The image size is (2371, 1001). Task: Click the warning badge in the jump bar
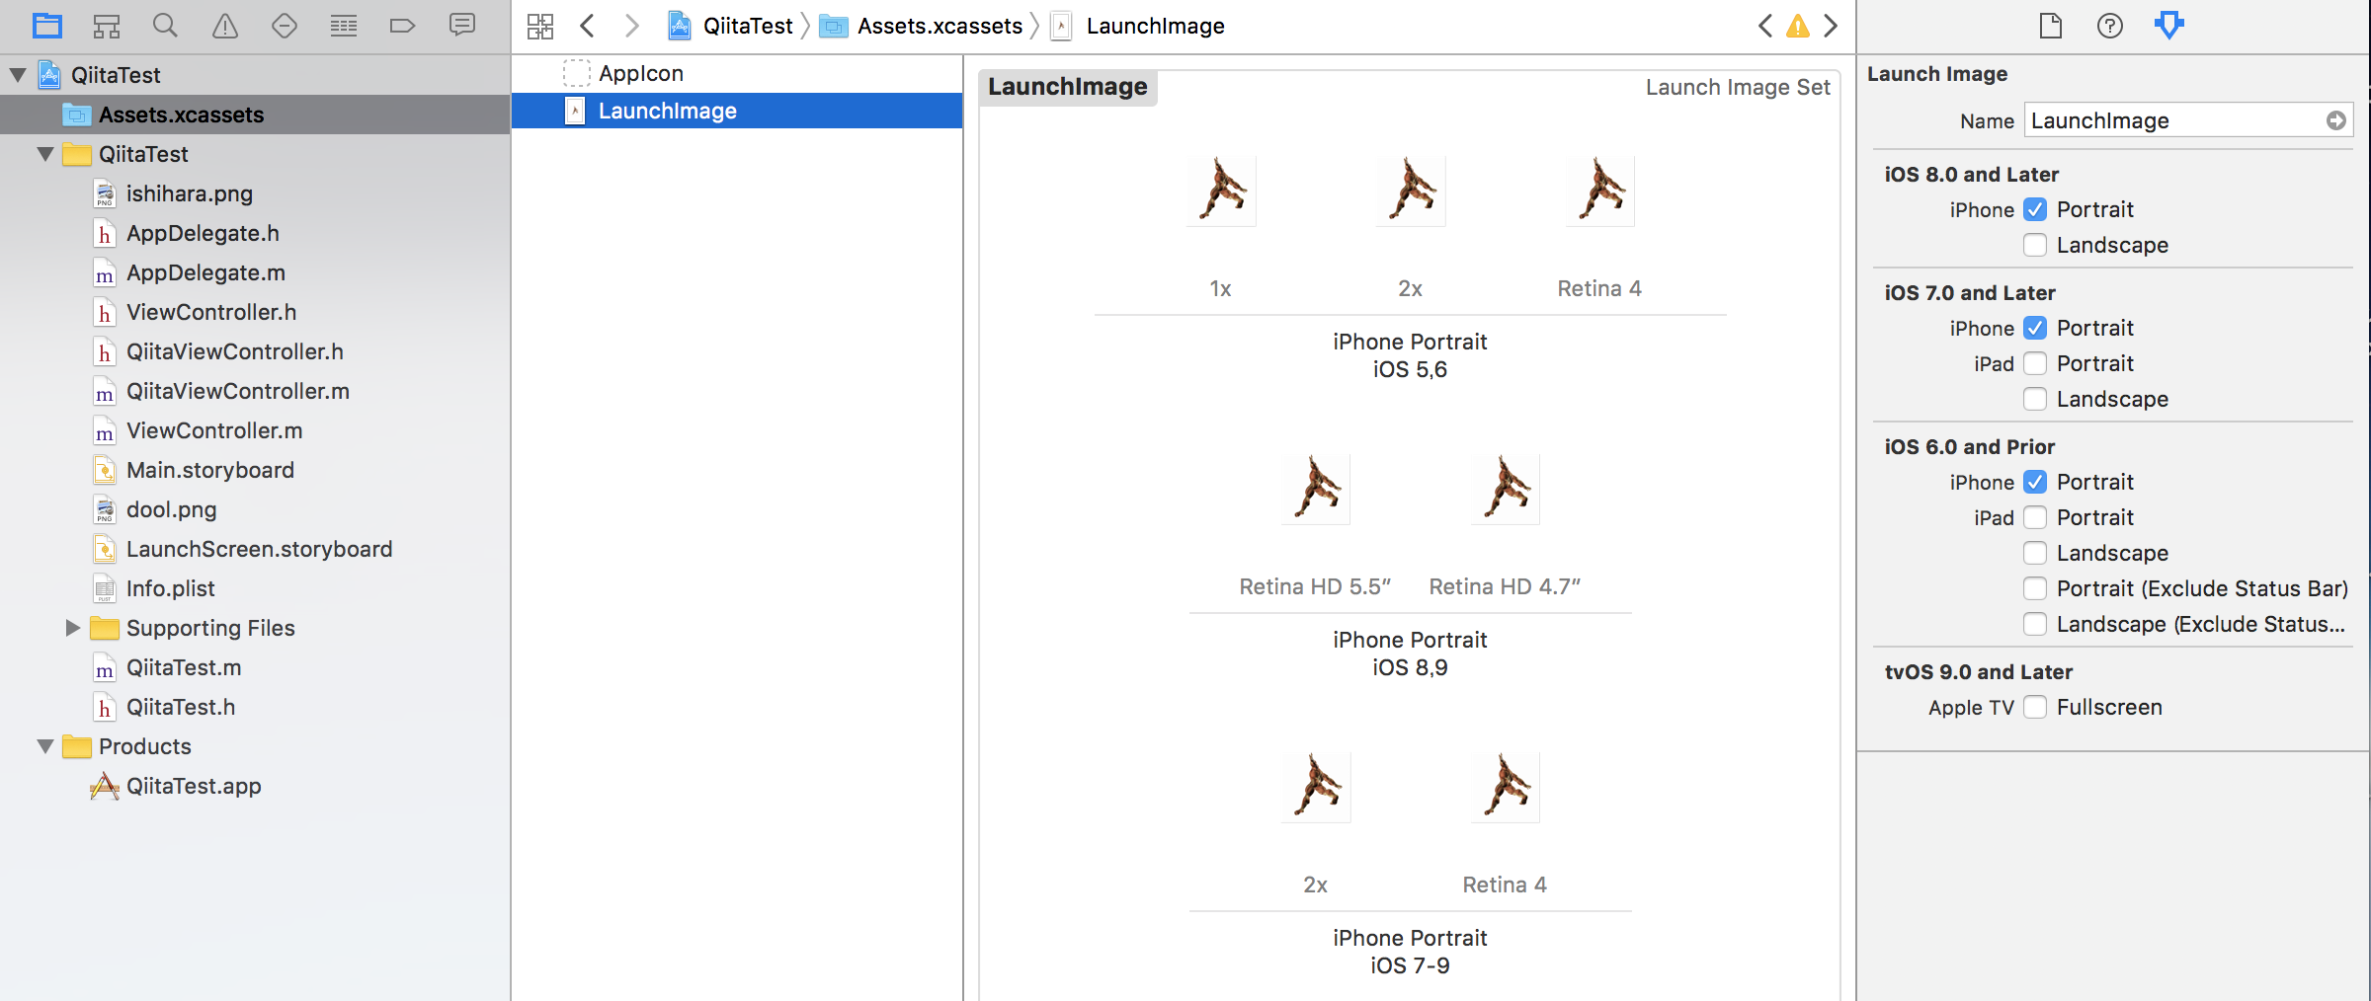coord(1797,26)
